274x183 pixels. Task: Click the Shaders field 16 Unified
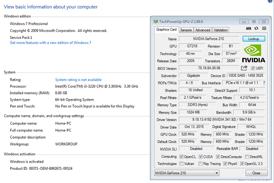coord(195,90)
